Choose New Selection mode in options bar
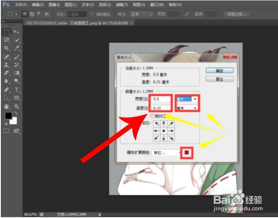The height and width of the screenshot is (218, 278). 25,14
